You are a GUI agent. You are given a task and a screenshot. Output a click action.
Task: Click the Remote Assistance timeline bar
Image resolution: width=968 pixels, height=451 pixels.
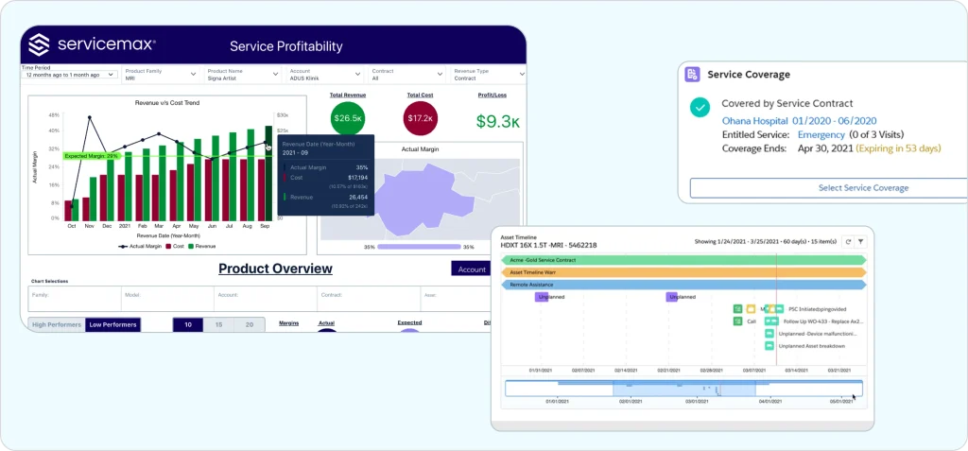(x=684, y=285)
